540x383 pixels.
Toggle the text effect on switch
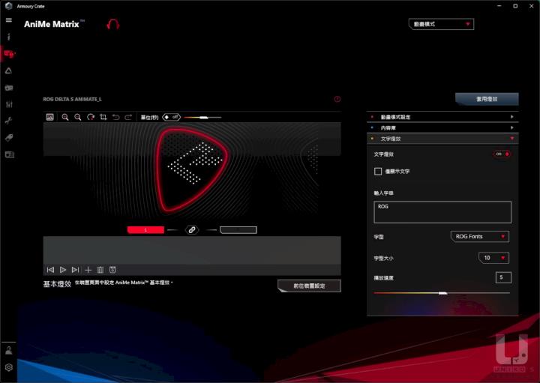click(502, 154)
